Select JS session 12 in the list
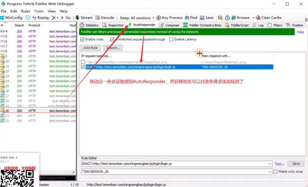Viewport: 308px width, 187px height. pos(38,71)
